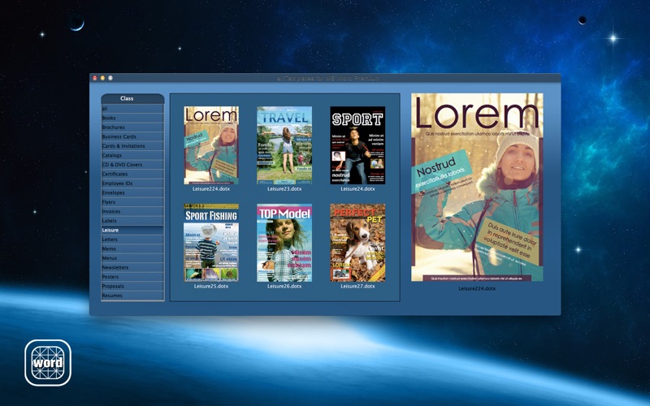The image size is (650, 406).
Task: Select Cards & Invitations category
Action: pos(132,146)
